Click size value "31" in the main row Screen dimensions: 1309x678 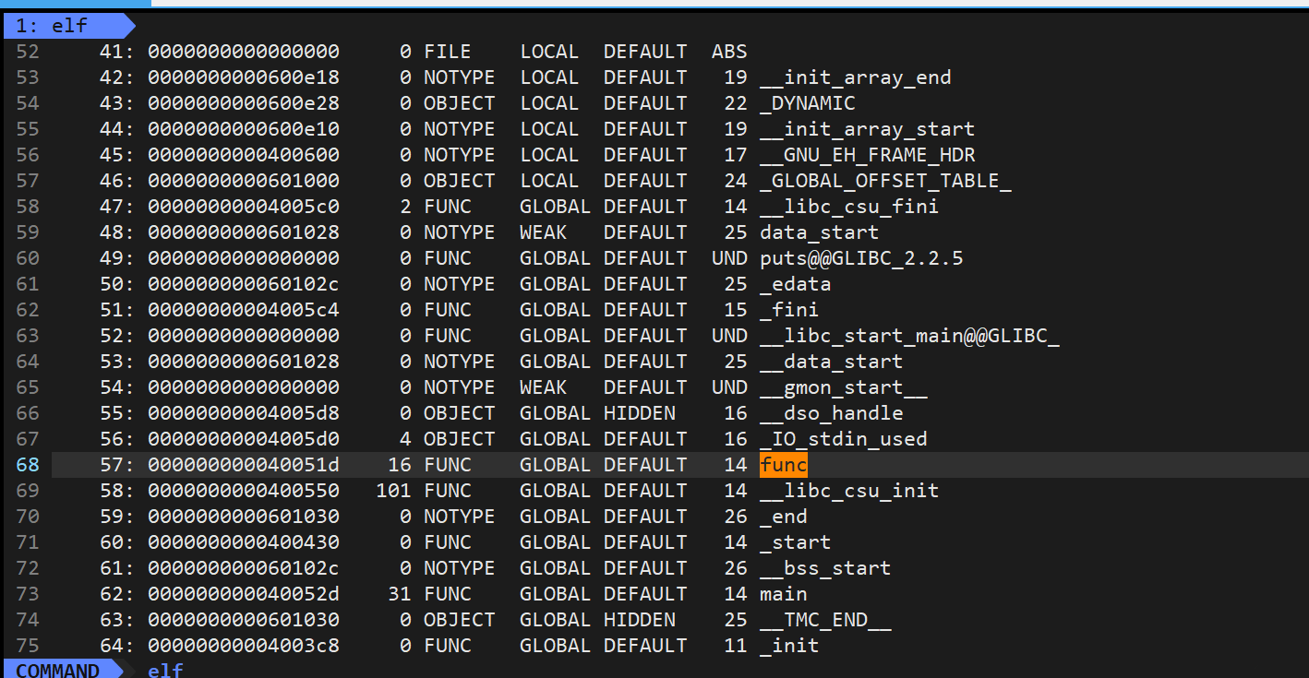point(400,594)
